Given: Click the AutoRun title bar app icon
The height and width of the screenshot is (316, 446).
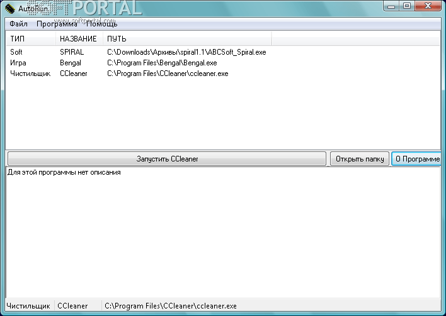Looking at the screenshot, I should pos(9,8).
